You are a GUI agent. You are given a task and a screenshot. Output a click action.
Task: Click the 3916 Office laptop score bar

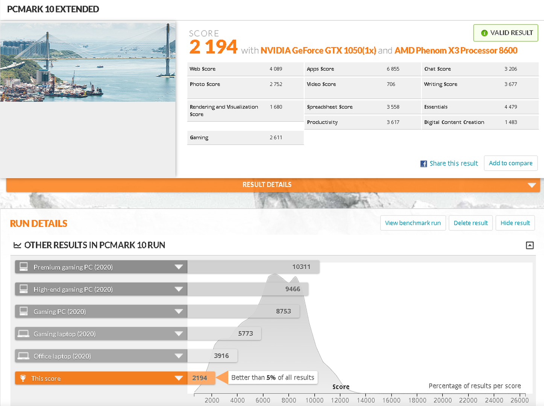coord(212,356)
